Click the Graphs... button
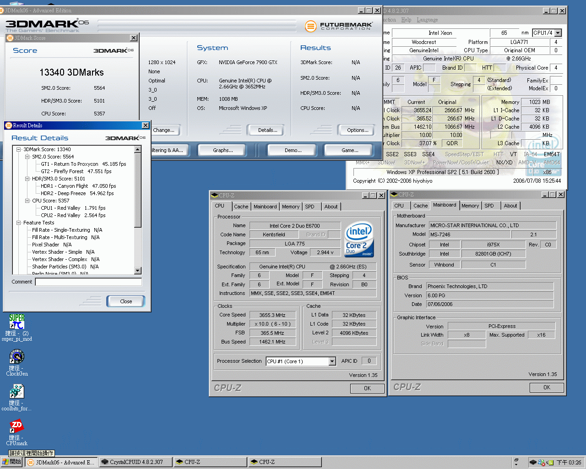 pyautogui.click(x=223, y=150)
